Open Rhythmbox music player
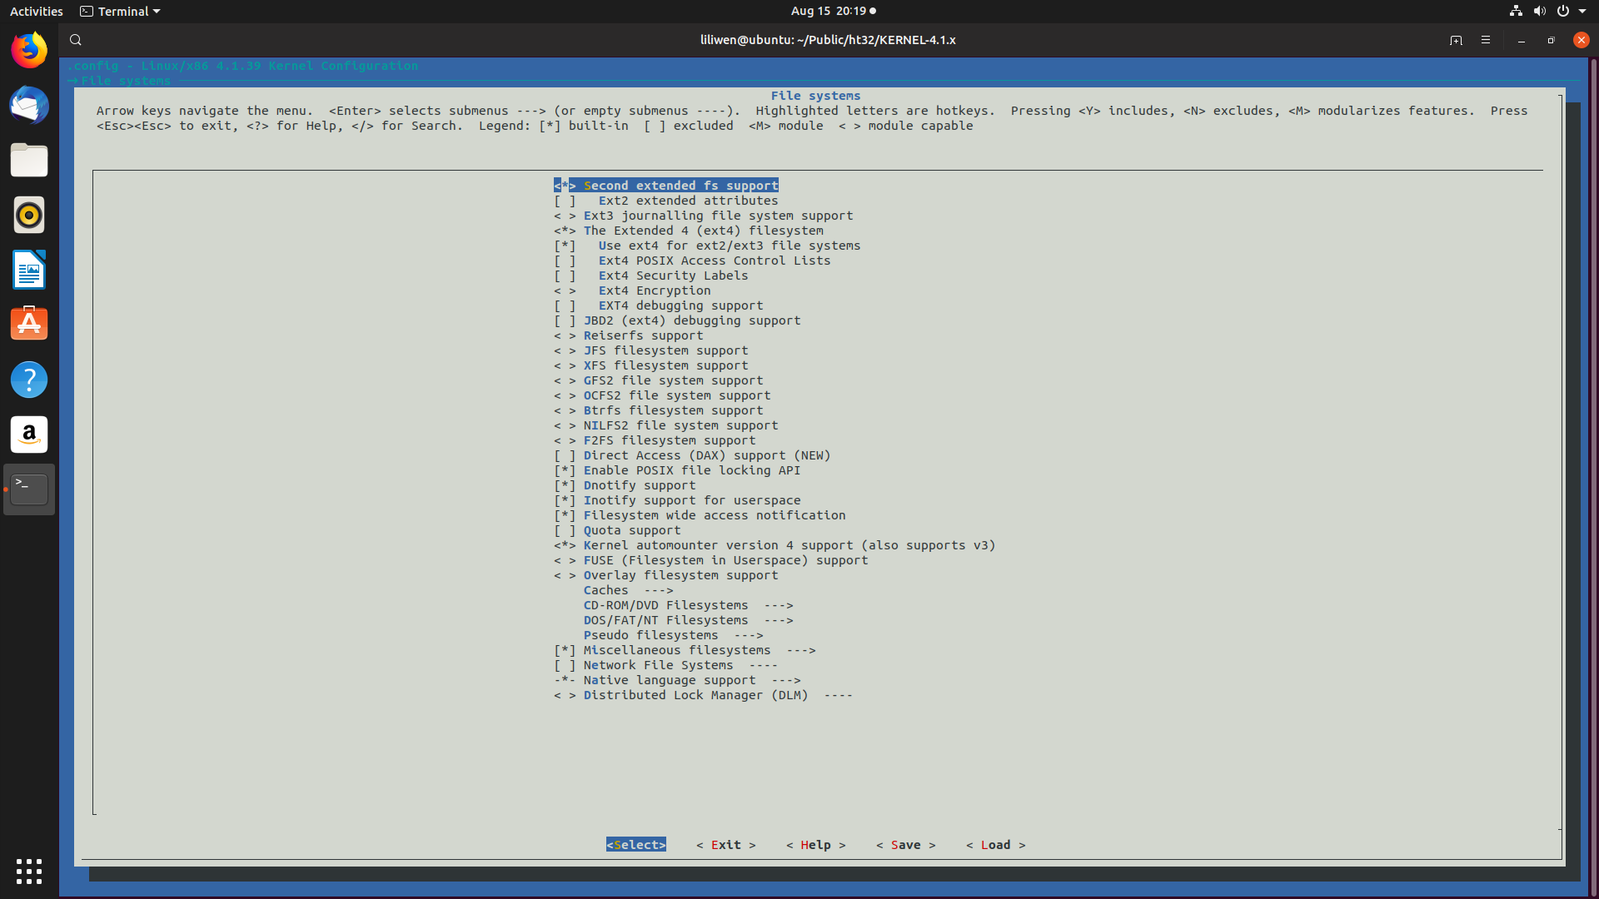This screenshot has height=899, width=1599. (29, 215)
